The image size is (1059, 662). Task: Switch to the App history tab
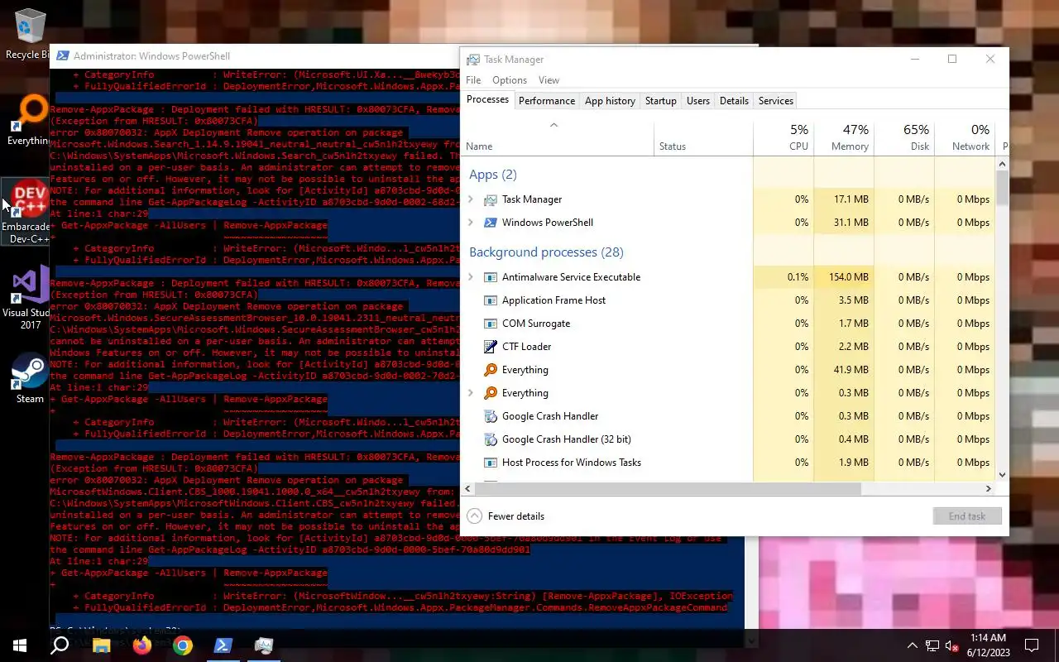[x=610, y=101]
